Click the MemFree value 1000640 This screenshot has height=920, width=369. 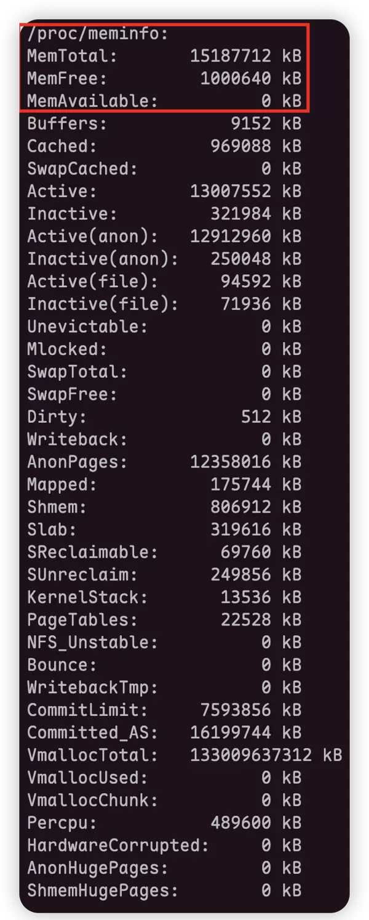pyautogui.click(x=236, y=78)
